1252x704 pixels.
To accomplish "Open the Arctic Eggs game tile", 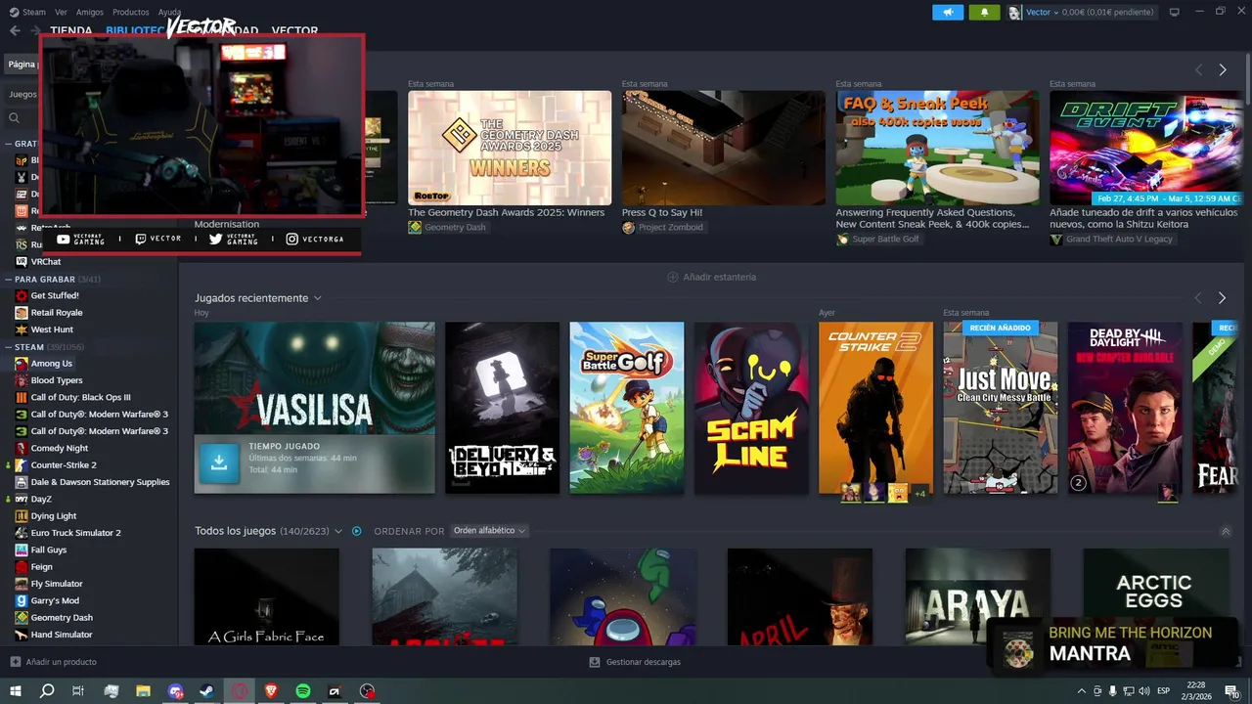I will (x=1155, y=594).
